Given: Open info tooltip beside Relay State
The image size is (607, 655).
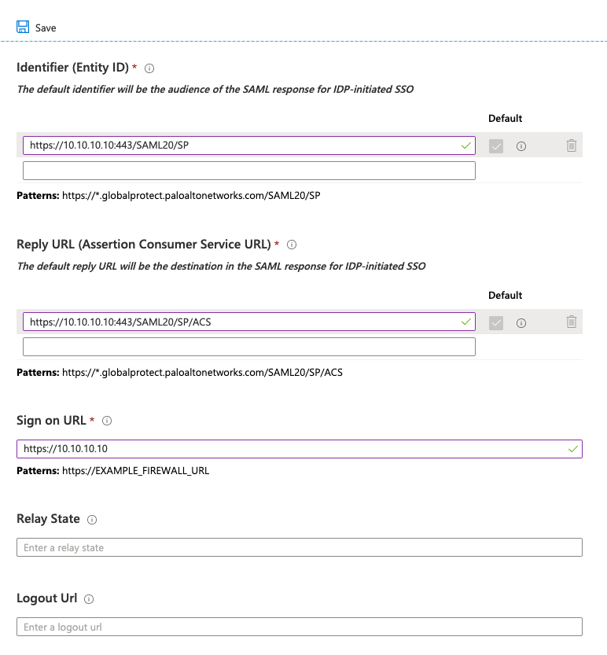Looking at the screenshot, I should tap(92, 520).
